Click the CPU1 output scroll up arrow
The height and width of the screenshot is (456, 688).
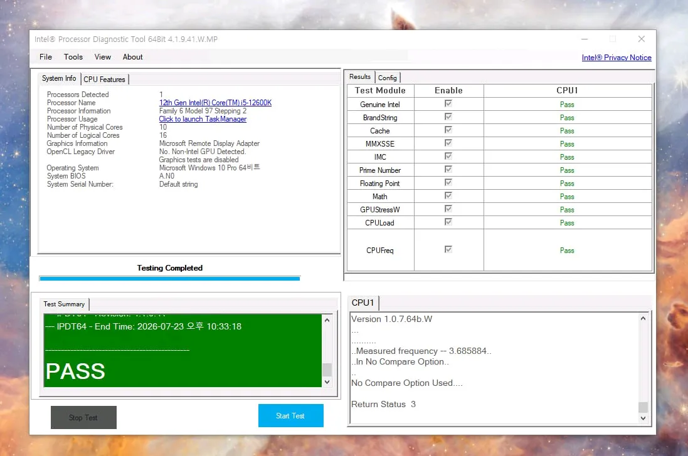[643, 318]
